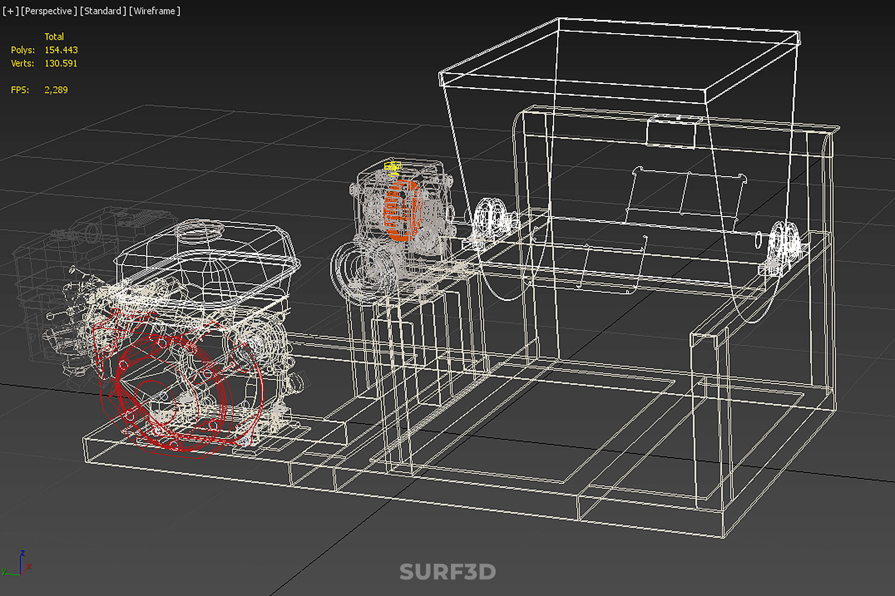
Task: Click the Polys count value 154.443
Action: pyautogui.click(x=61, y=50)
